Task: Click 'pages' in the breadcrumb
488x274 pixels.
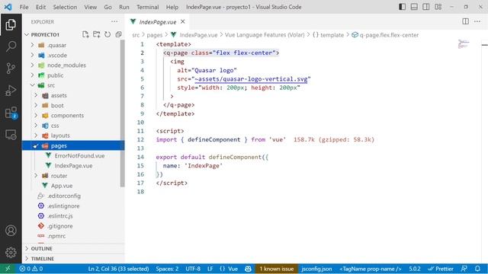Action: (x=154, y=35)
